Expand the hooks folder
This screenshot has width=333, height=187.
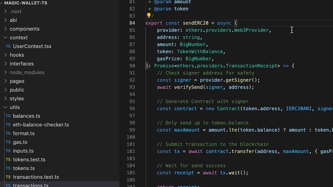click(6, 55)
